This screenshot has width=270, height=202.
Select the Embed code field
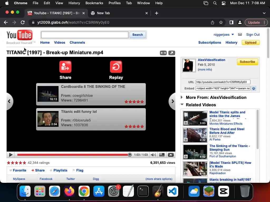pos(223,88)
